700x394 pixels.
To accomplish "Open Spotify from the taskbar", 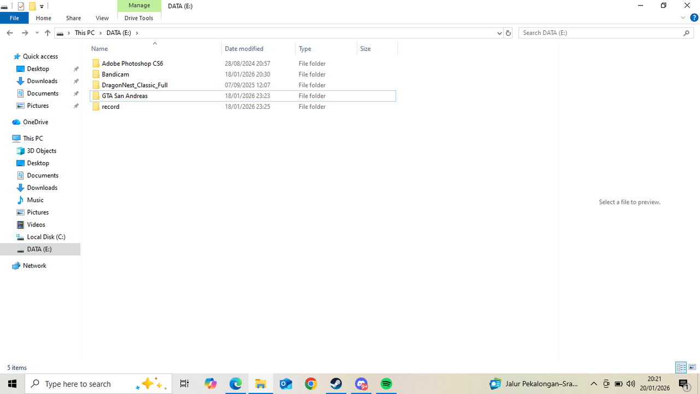I will pos(387,384).
